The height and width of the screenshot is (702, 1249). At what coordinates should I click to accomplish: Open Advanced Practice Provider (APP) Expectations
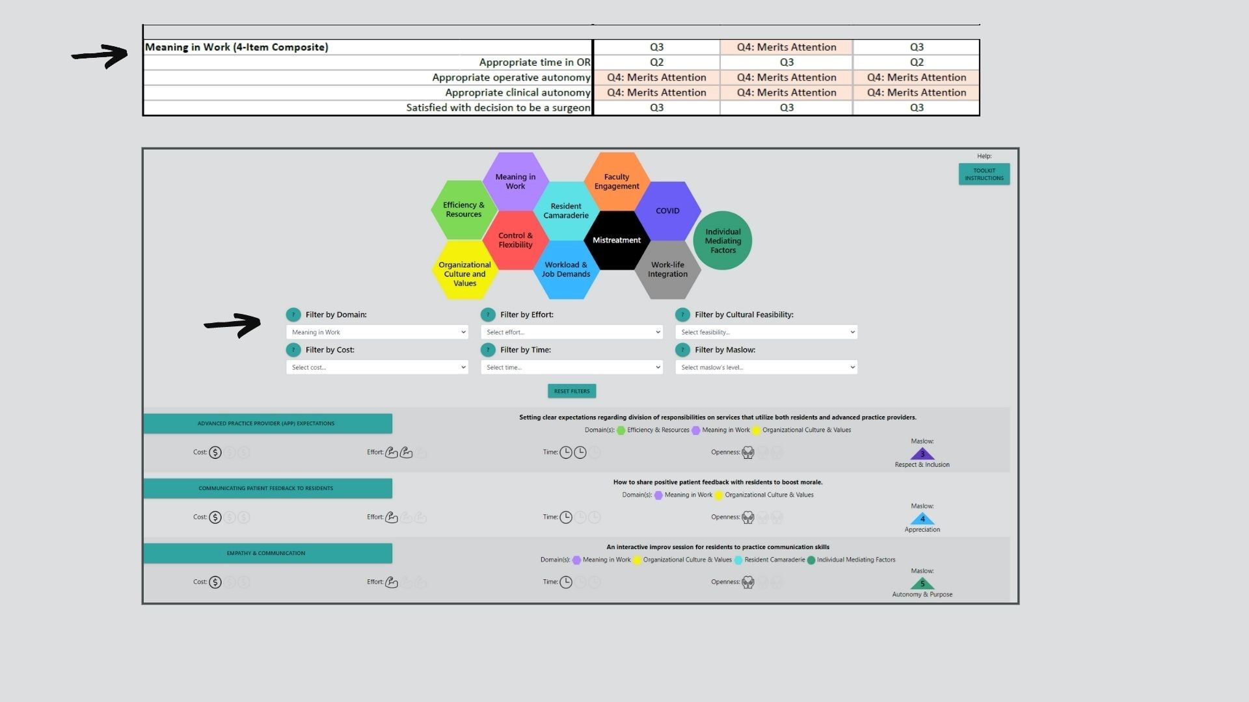[267, 423]
